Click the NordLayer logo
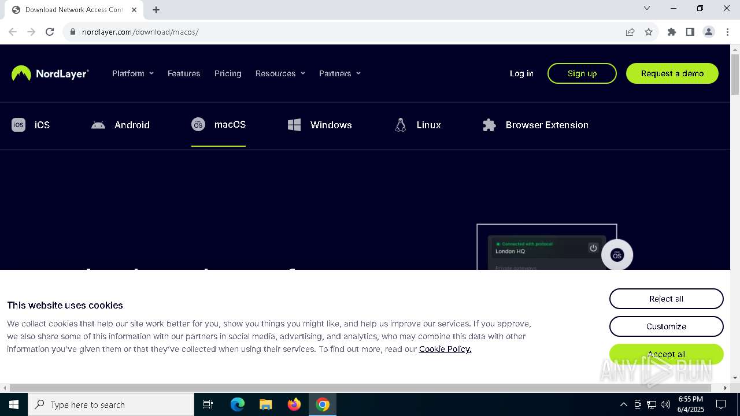Image resolution: width=740 pixels, height=416 pixels. [x=50, y=73]
